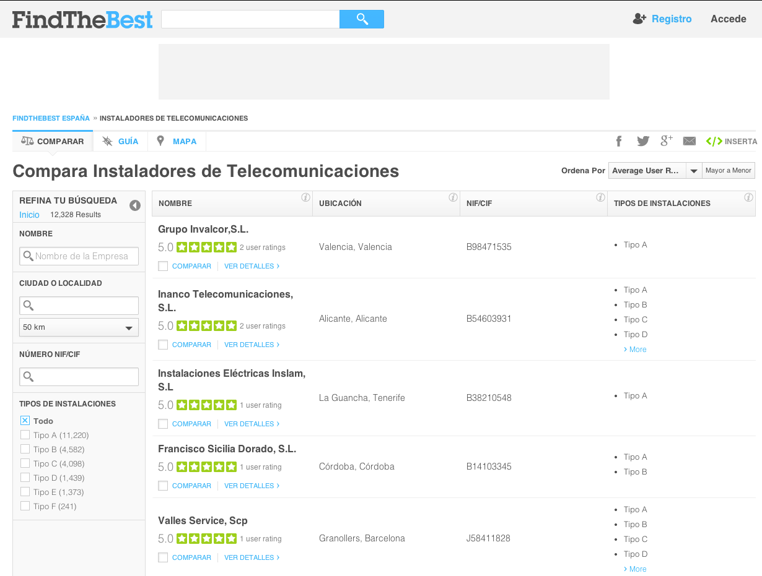Toggle Mayor a Menor sort order
Image resolution: width=762 pixels, height=576 pixels.
point(729,170)
